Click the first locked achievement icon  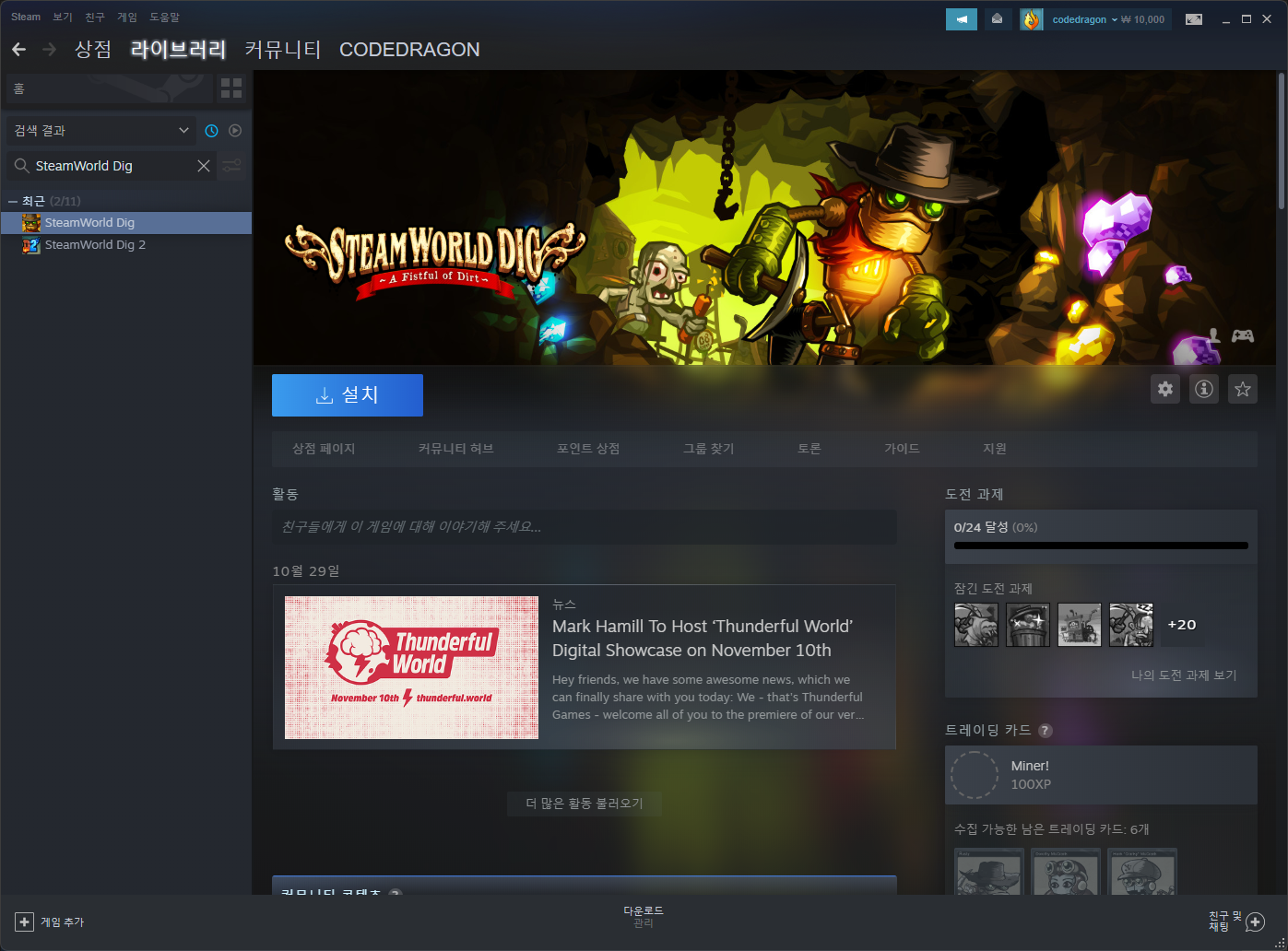click(x=976, y=625)
